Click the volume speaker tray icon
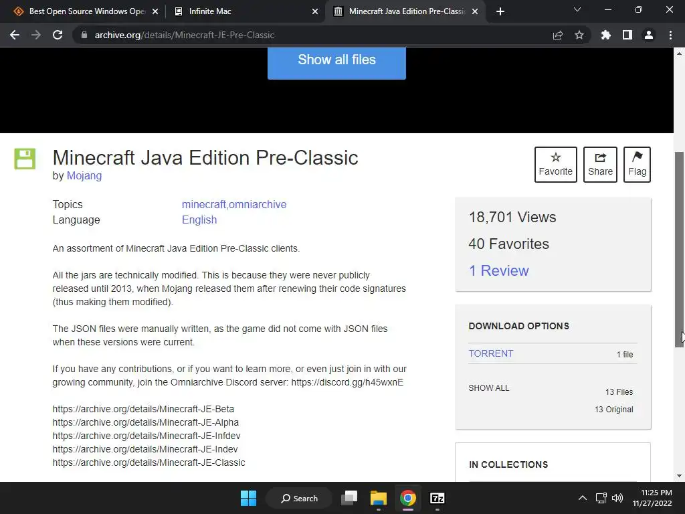 coord(617,498)
